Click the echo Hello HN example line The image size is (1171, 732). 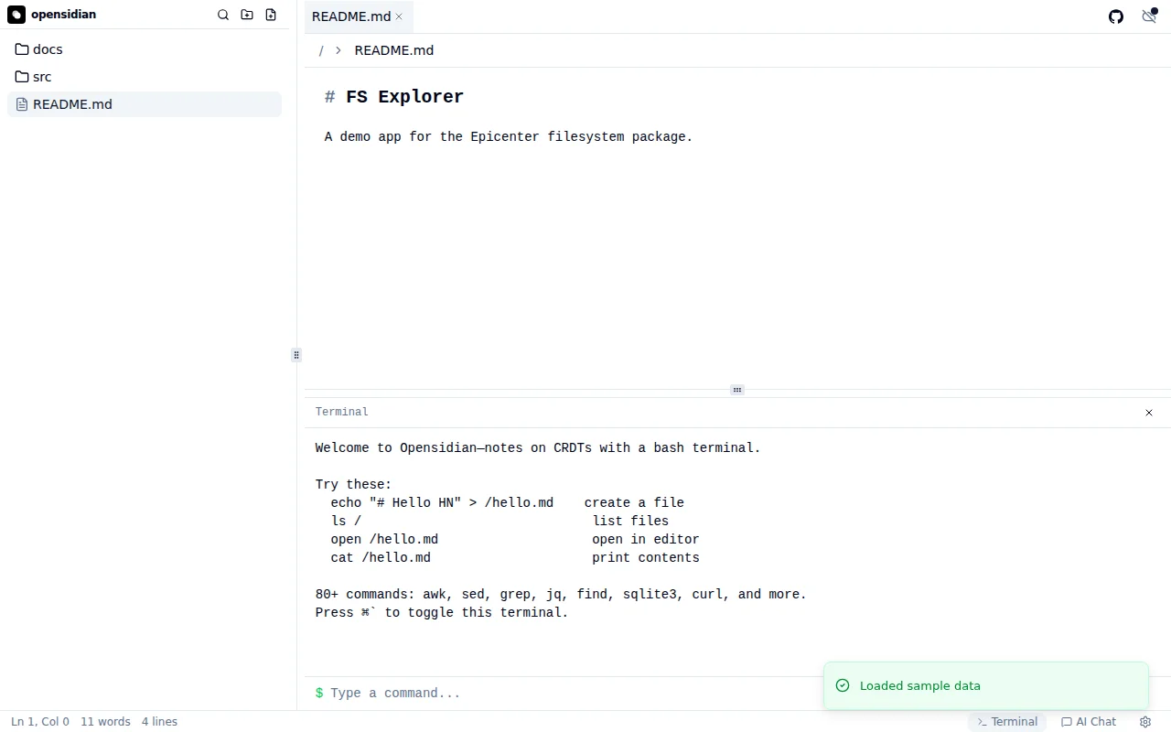[507, 503]
